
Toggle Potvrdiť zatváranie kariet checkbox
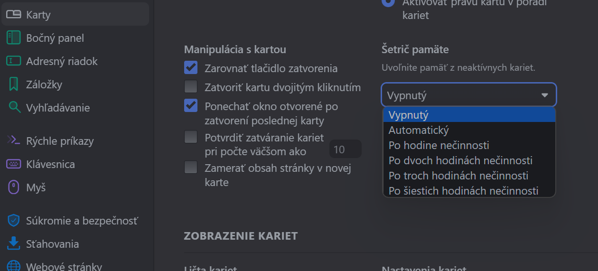(x=191, y=137)
